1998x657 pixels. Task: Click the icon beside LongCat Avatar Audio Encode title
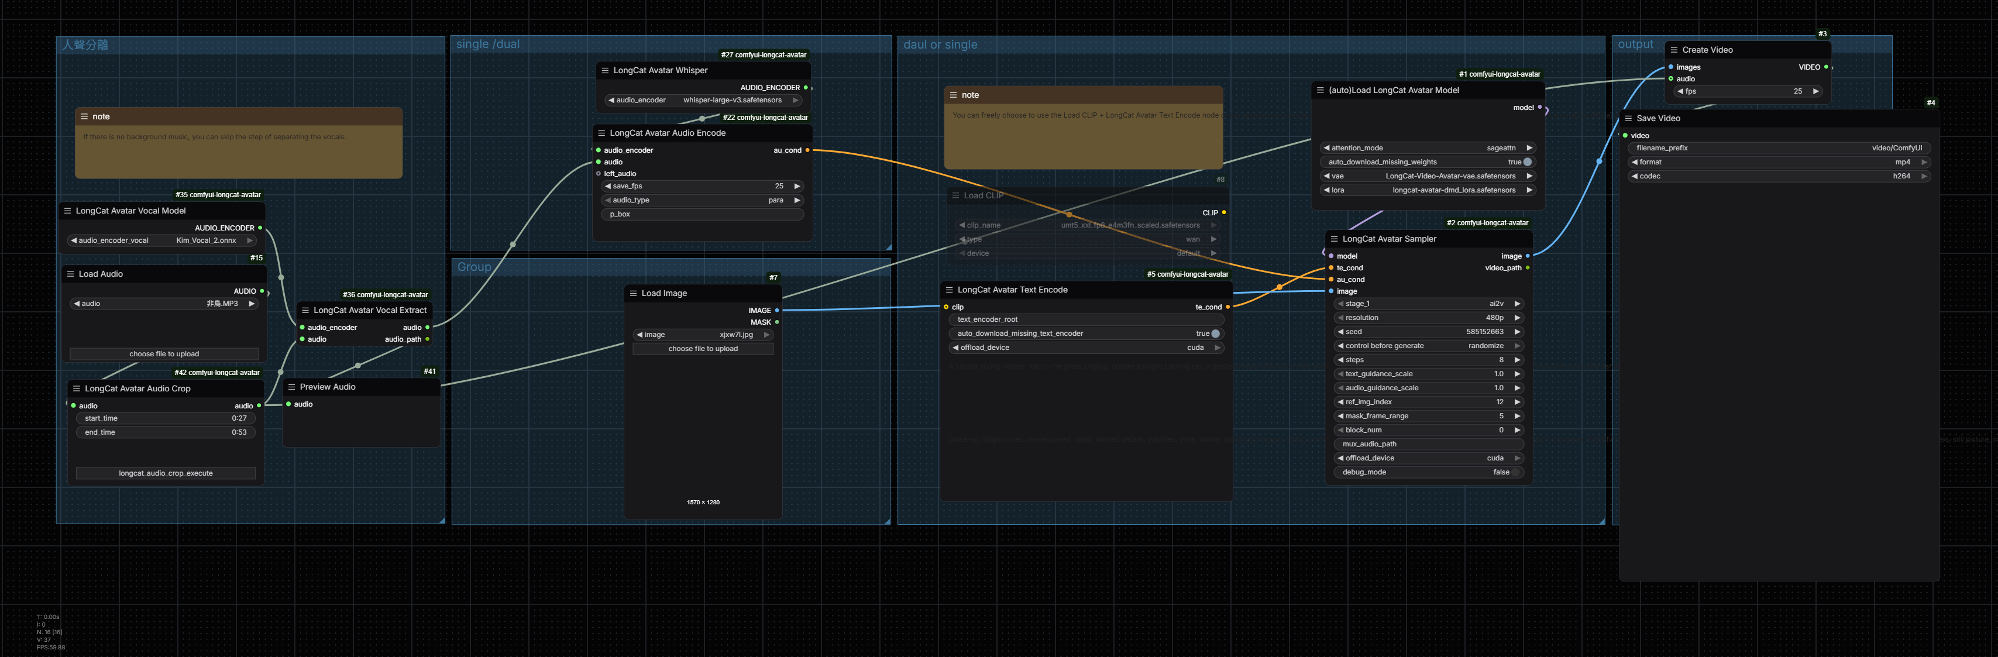point(601,133)
